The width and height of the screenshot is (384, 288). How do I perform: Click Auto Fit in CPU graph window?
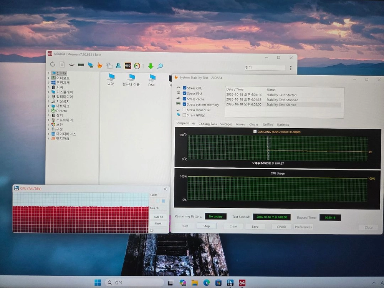pos(158,217)
